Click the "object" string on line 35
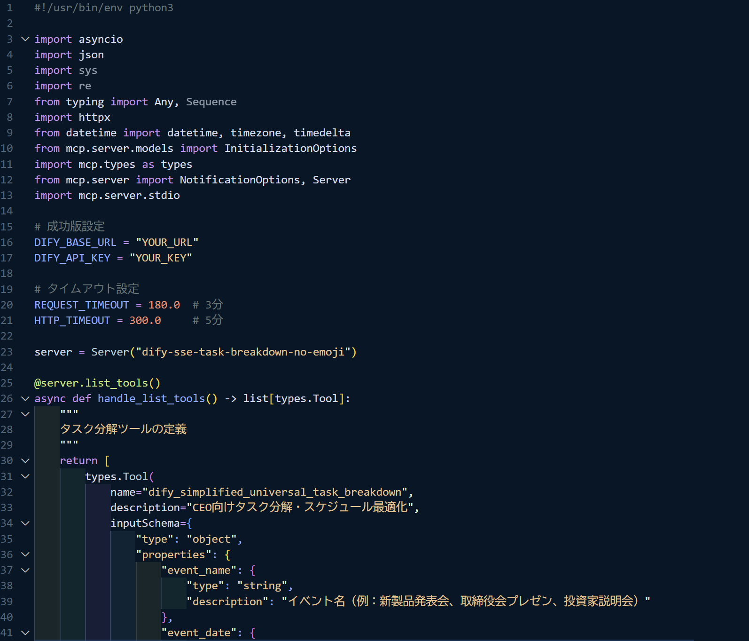The image size is (749, 641). [211, 539]
